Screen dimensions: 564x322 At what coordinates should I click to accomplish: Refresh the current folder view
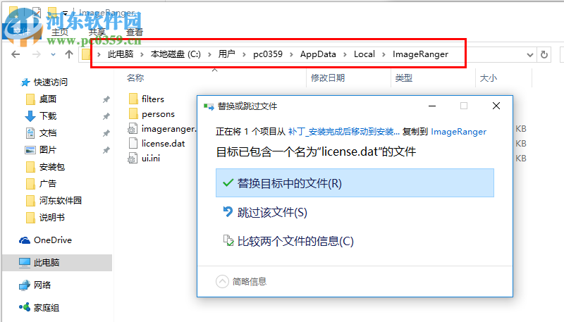tap(544, 55)
